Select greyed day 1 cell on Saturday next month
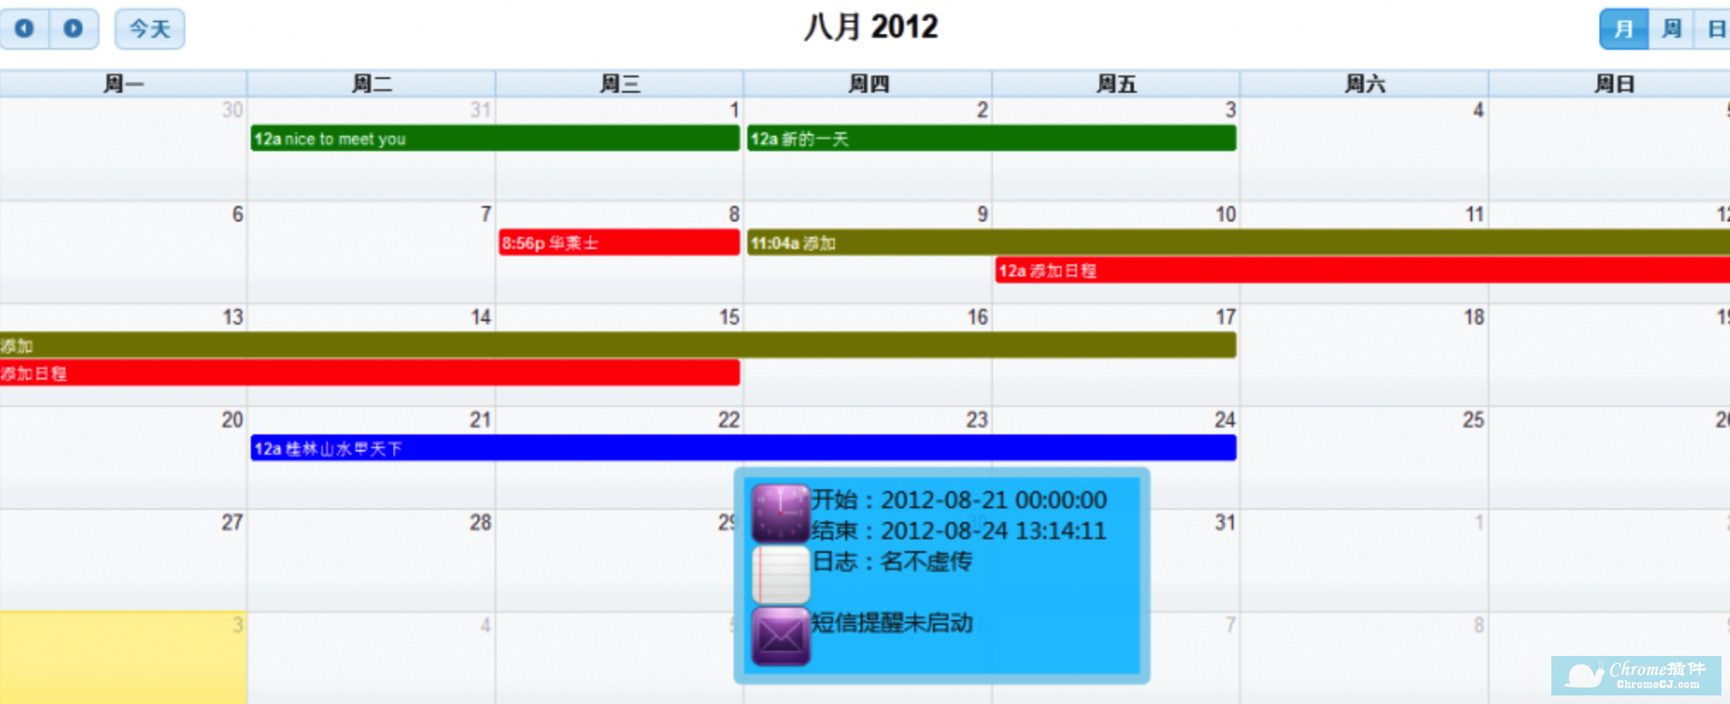 tap(1364, 561)
